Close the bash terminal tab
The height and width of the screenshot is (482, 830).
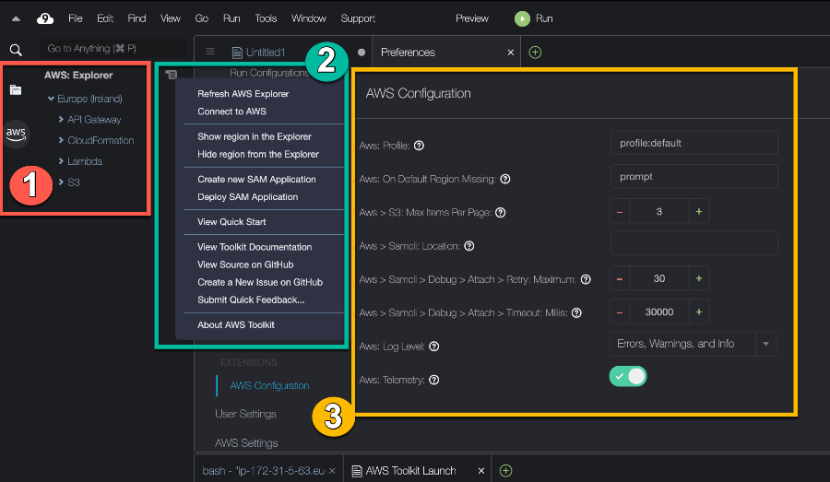332,470
